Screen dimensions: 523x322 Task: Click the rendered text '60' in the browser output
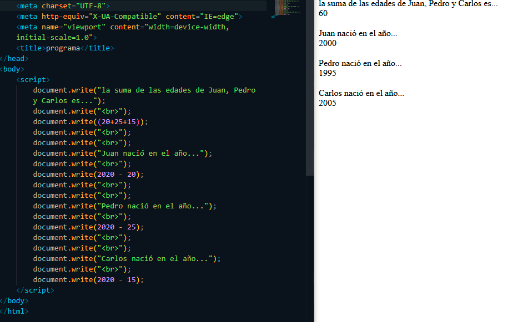(x=322, y=13)
